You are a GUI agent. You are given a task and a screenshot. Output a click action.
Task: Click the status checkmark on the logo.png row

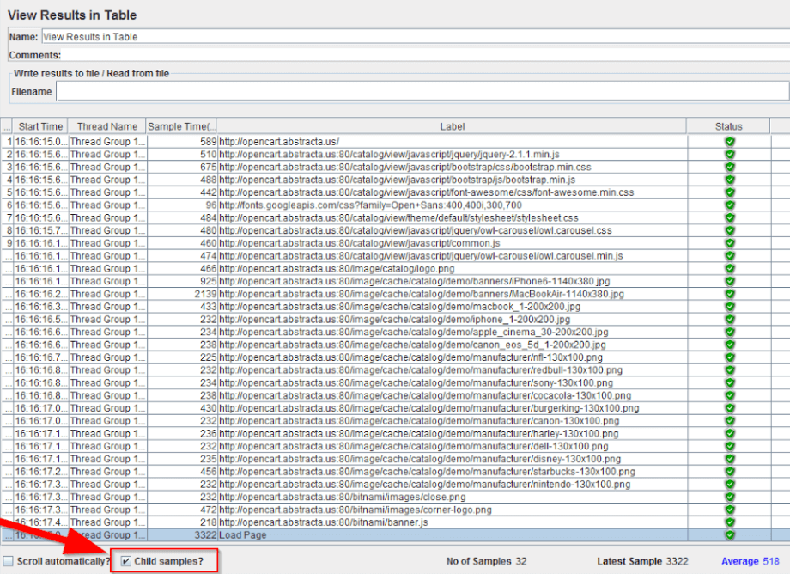[x=730, y=268]
